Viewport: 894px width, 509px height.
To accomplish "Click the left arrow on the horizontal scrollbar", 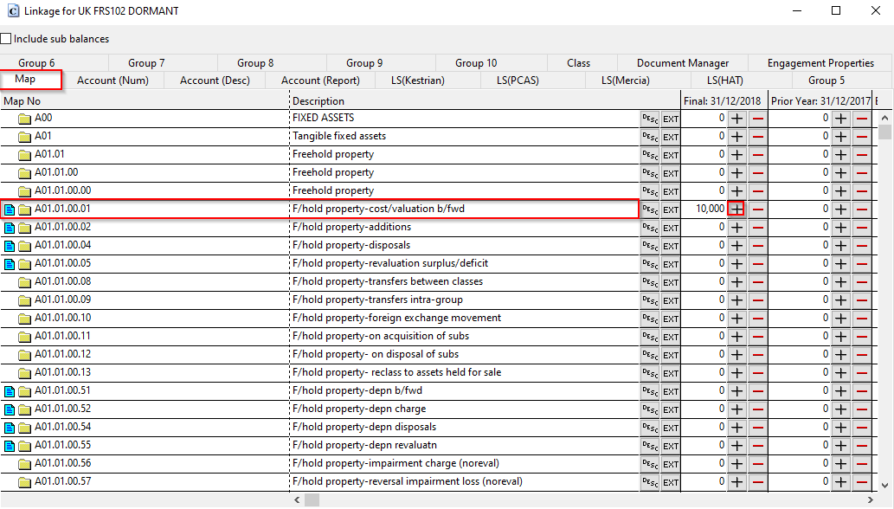I will (x=297, y=499).
